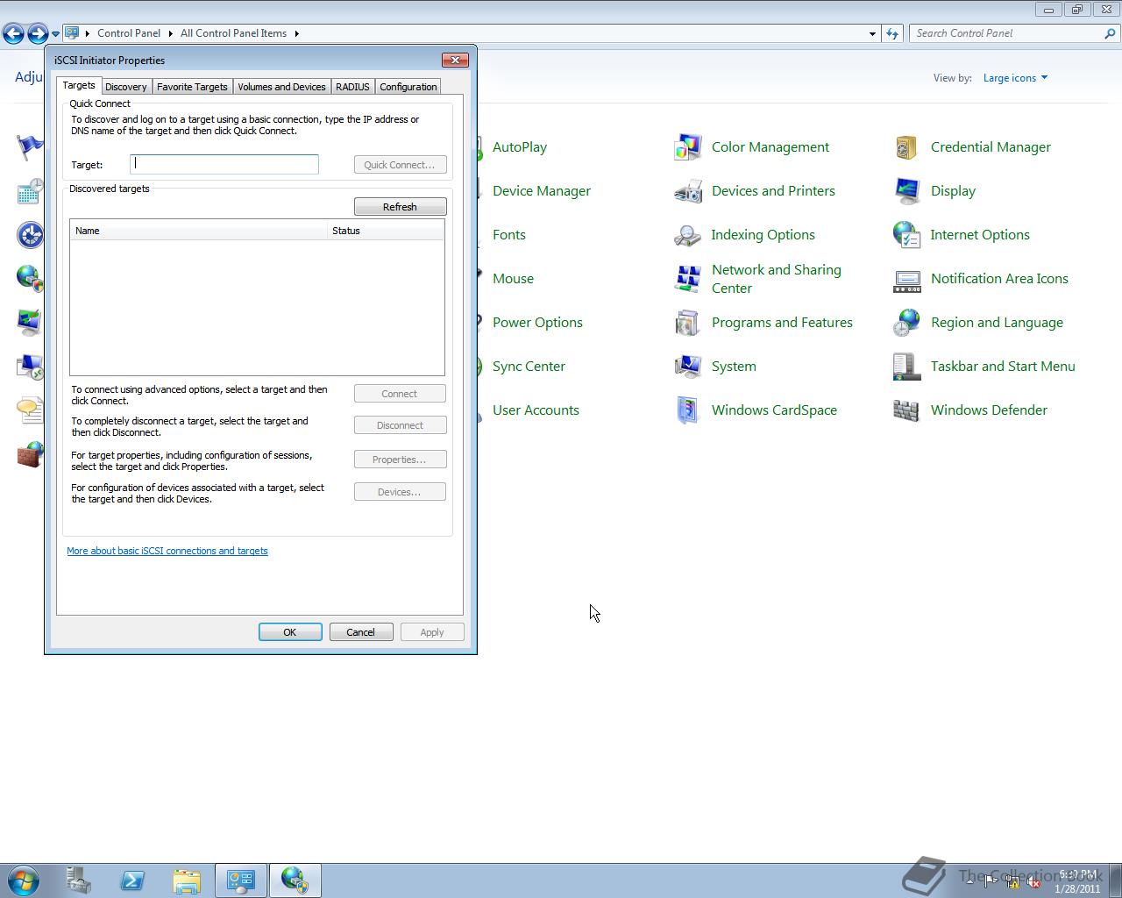Open the Mouse item
The height and width of the screenshot is (898, 1122).
[x=513, y=279]
